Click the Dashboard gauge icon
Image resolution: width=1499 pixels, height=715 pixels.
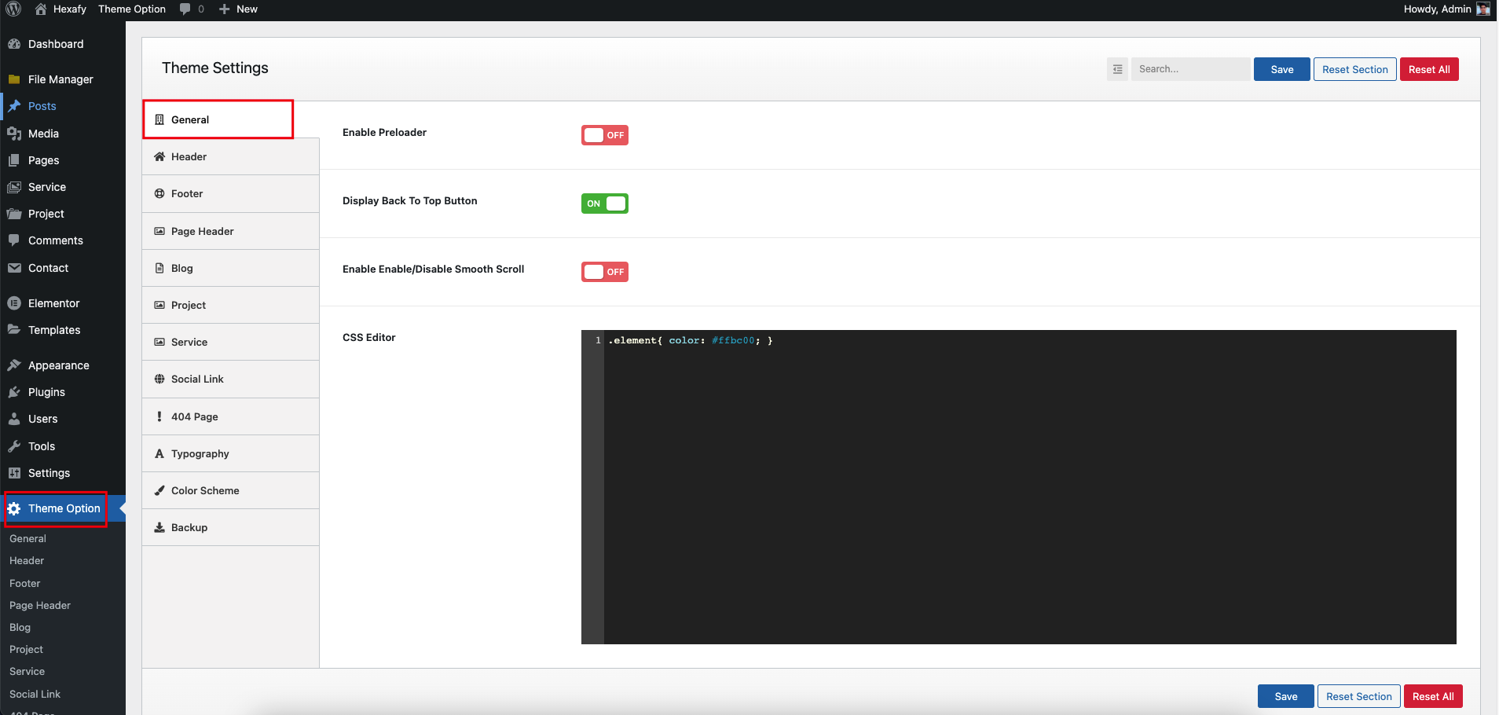coord(14,44)
